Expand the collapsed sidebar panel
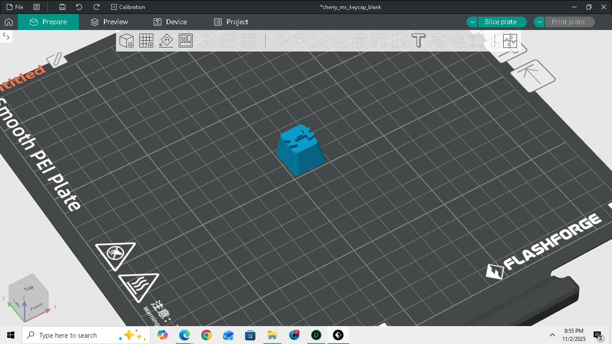The width and height of the screenshot is (612, 344). pos(6,37)
